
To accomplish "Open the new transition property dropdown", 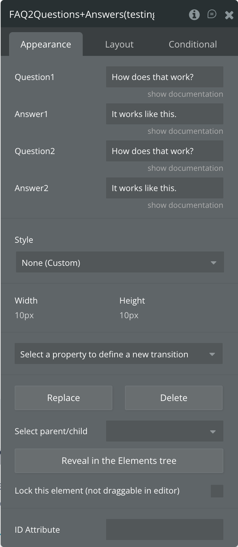I will 119,354.
